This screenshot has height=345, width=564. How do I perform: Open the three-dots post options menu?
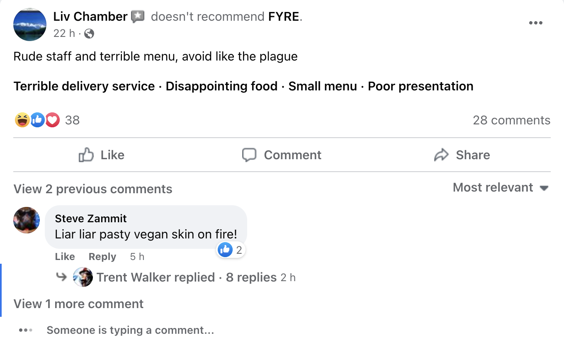tap(535, 23)
